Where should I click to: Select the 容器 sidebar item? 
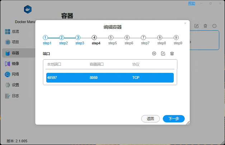(19, 53)
